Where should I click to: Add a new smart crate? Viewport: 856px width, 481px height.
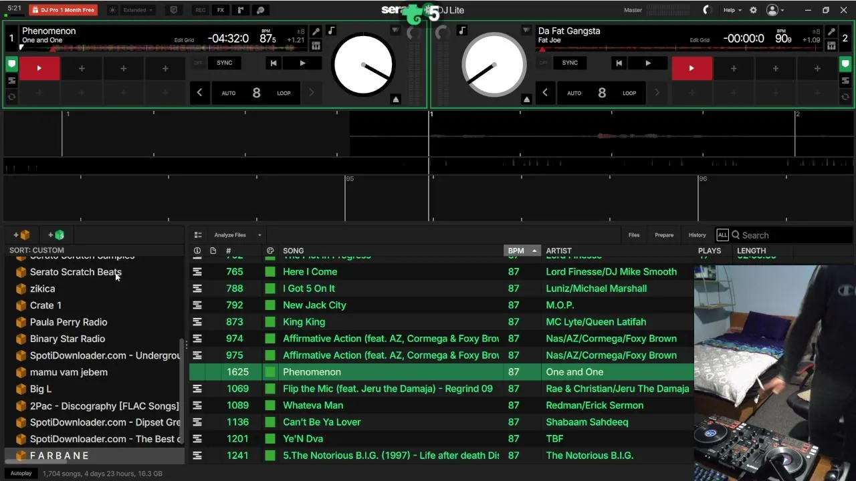56,235
